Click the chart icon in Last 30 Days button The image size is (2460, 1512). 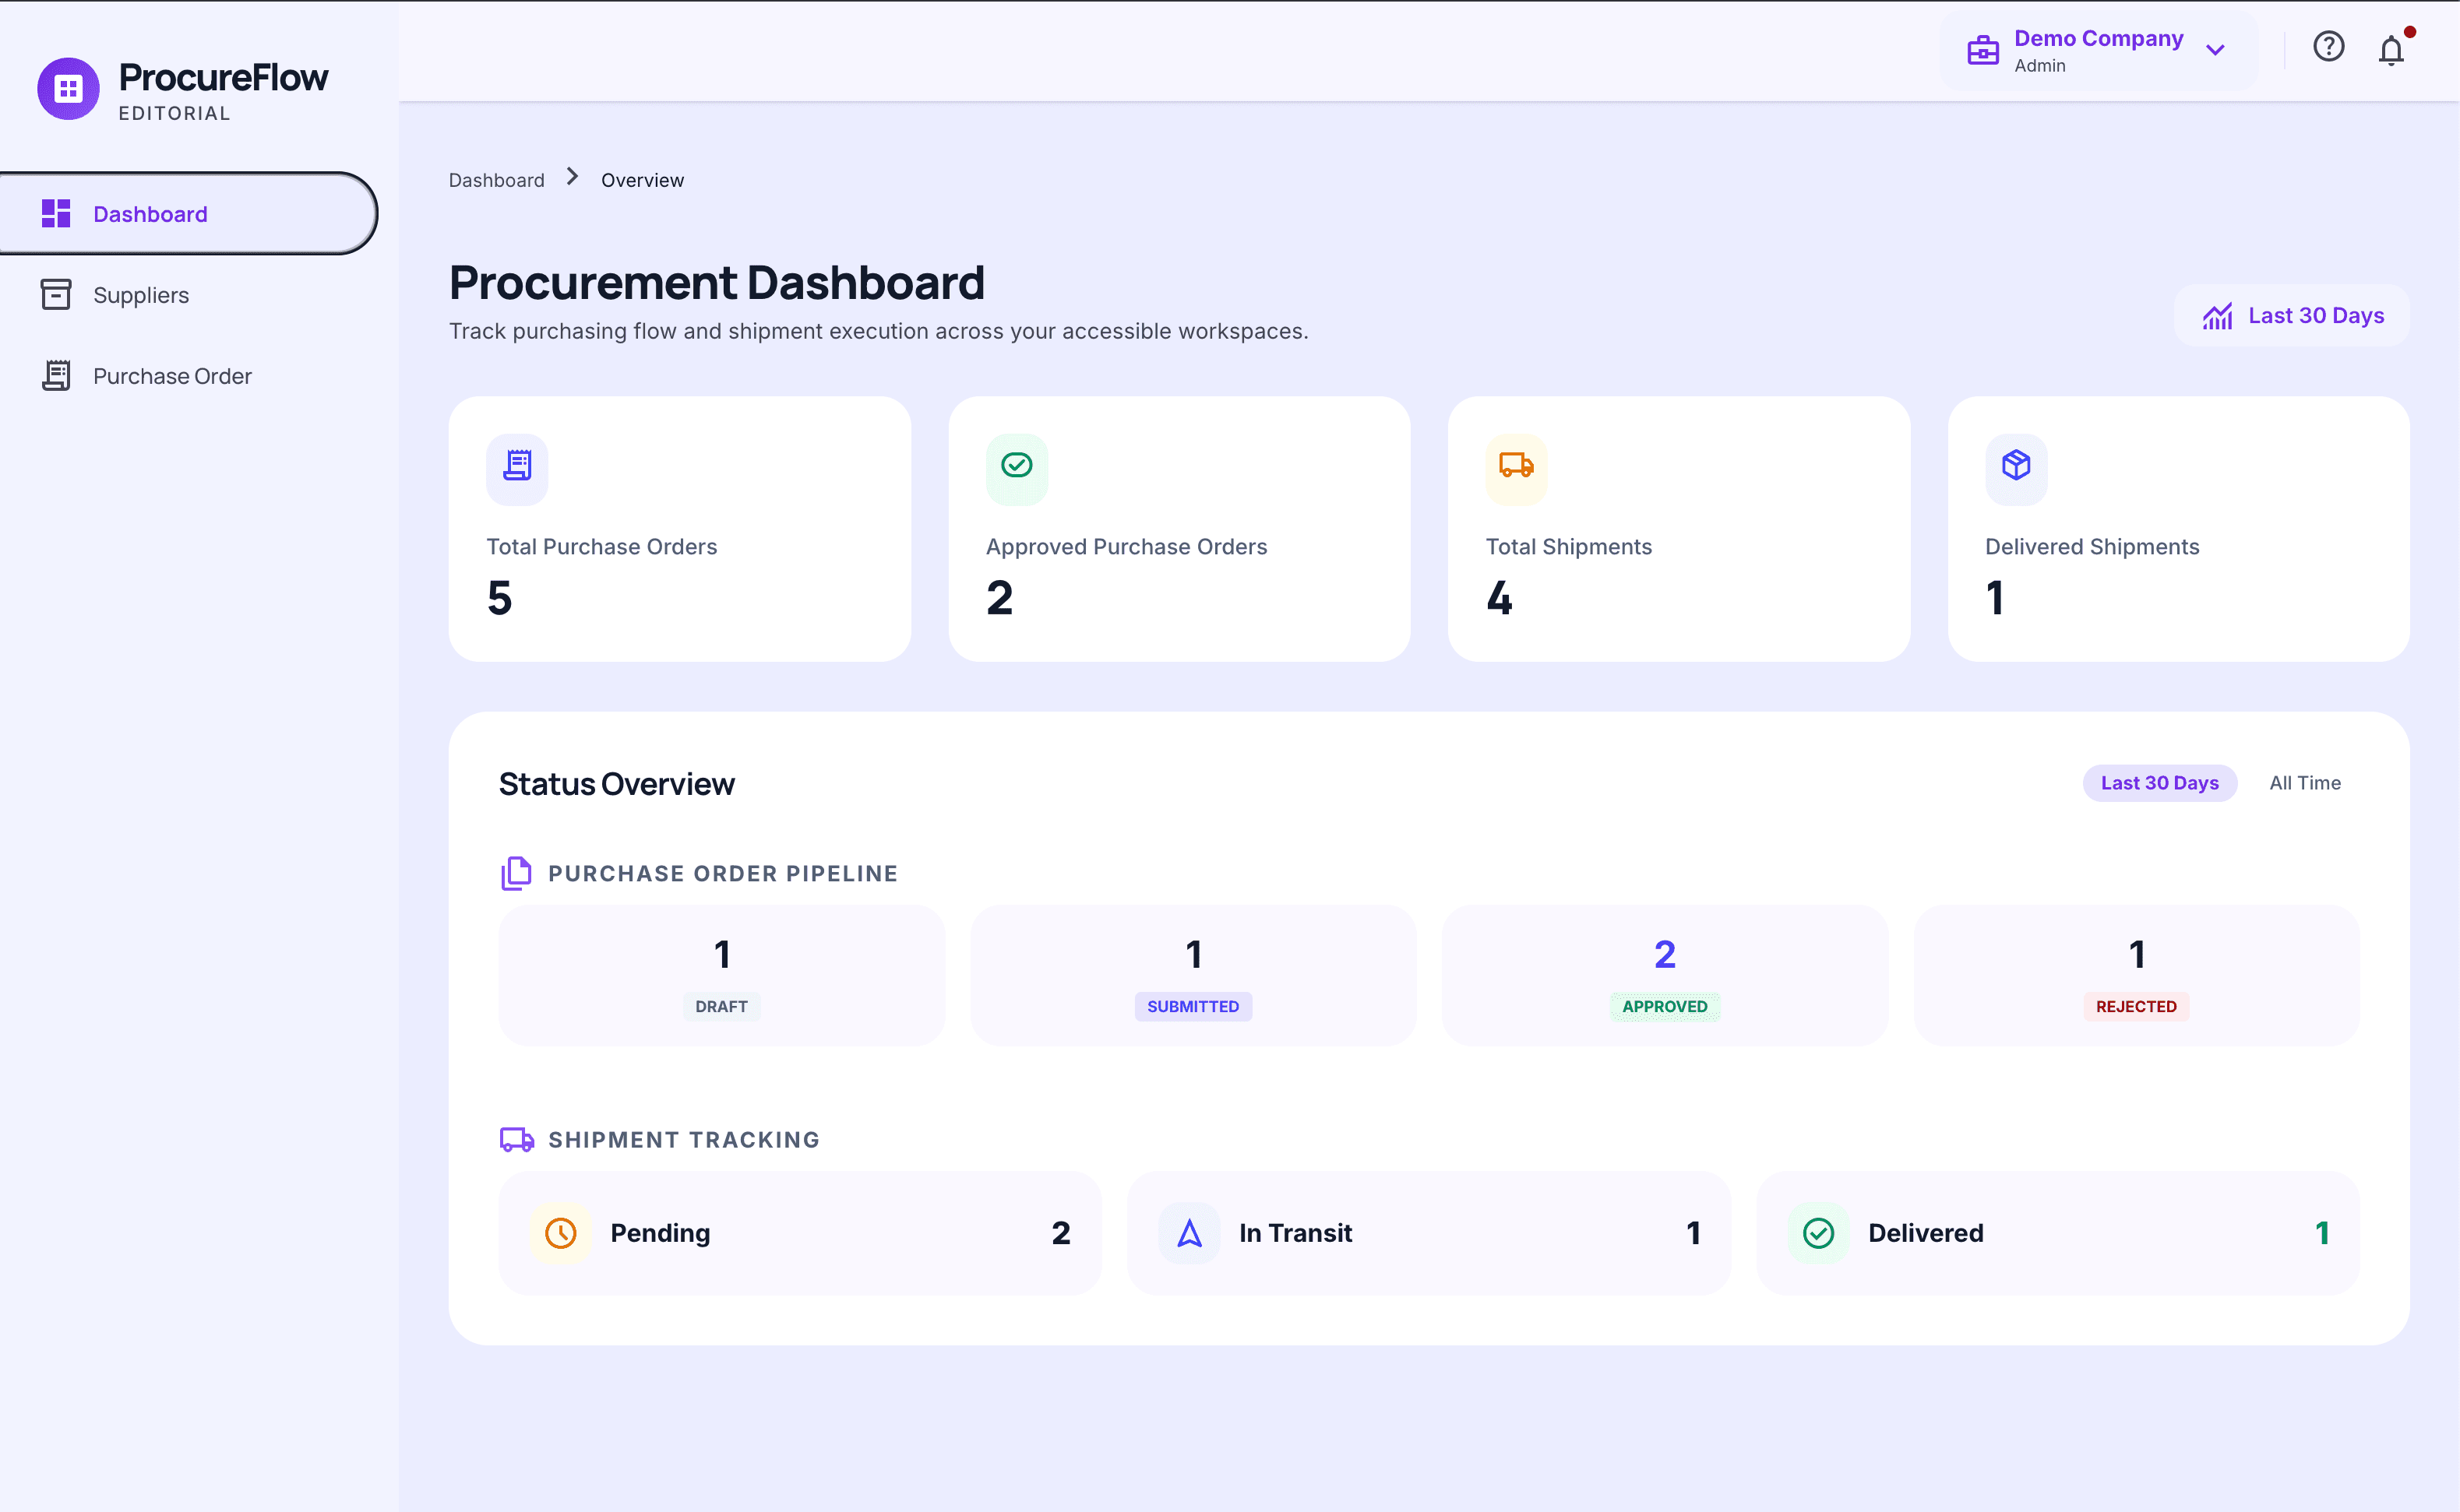click(x=2218, y=316)
